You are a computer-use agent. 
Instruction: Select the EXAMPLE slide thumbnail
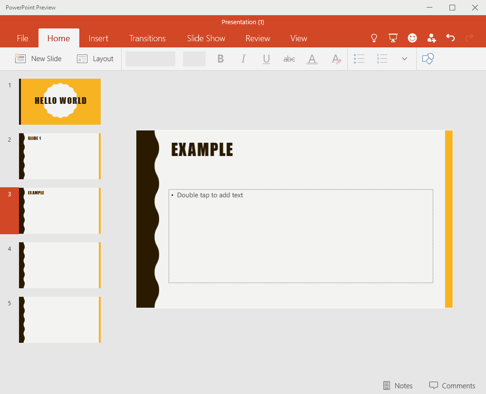(x=60, y=211)
